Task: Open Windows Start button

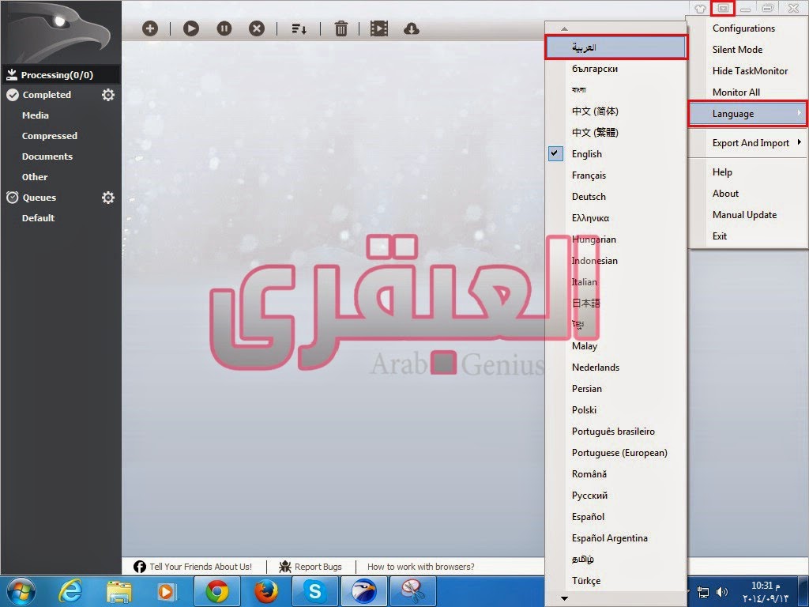Action: [x=21, y=591]
